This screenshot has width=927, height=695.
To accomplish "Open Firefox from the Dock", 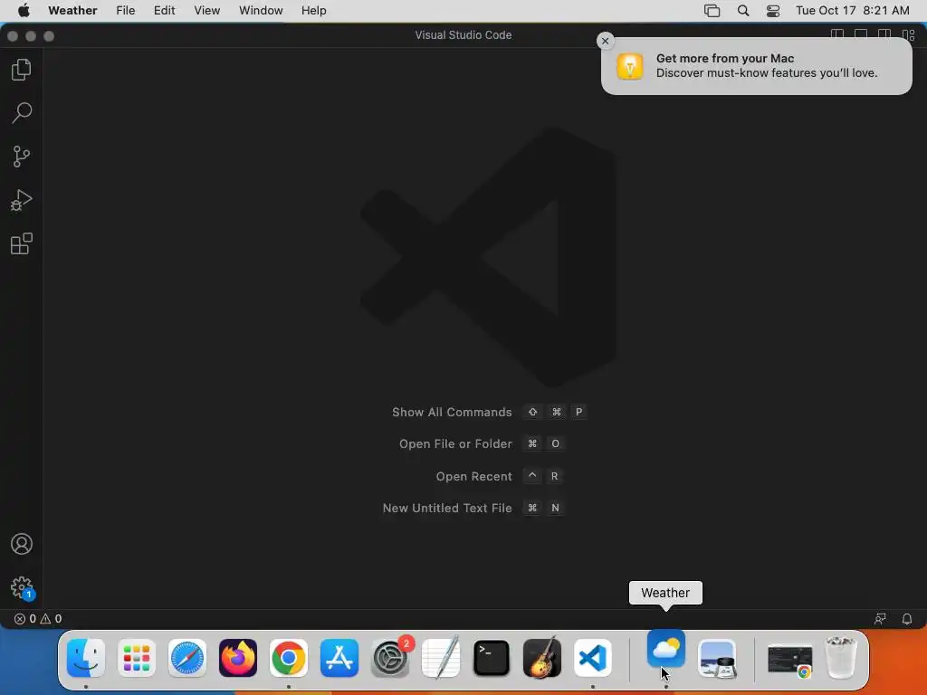I will [238, 658].
